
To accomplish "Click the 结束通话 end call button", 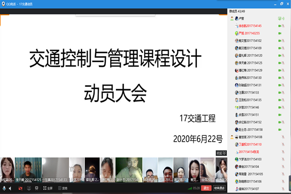I will click(x=219, y=188).
